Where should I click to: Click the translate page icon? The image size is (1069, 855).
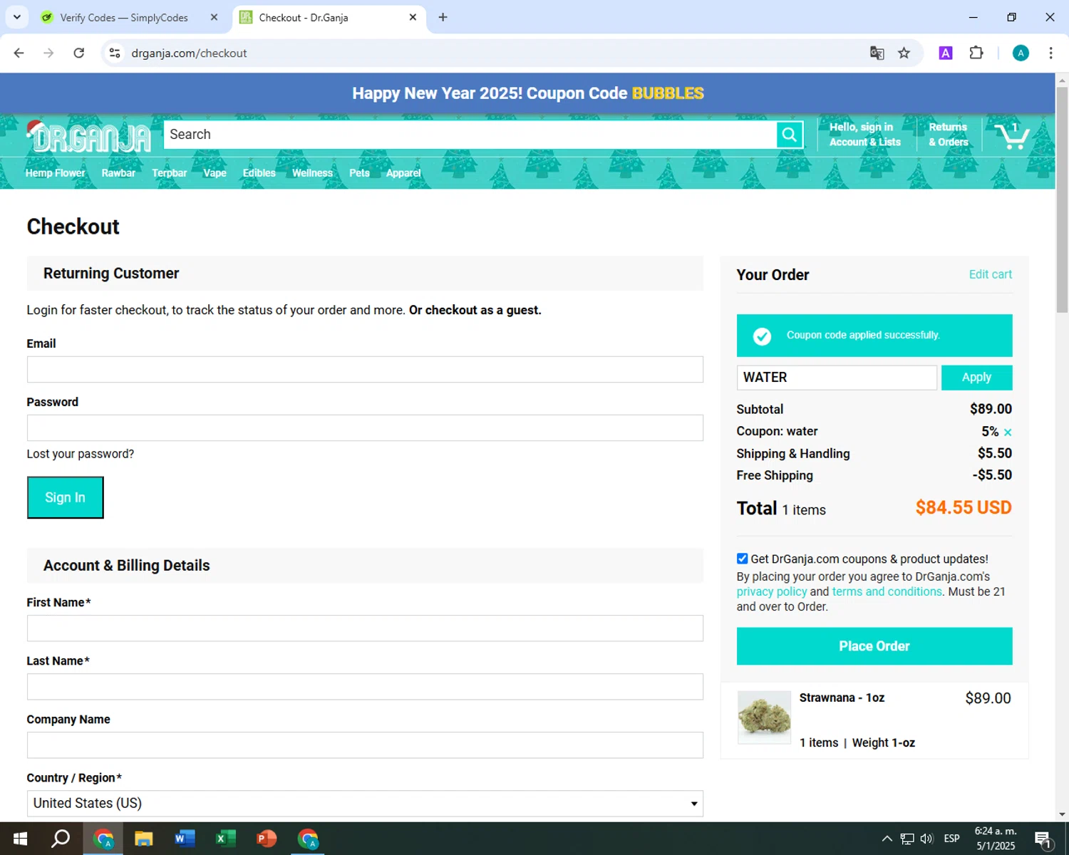coord(877,53)
